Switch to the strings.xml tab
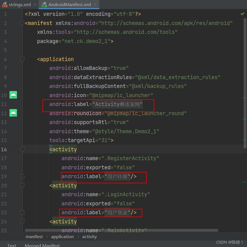 (20, 4)
